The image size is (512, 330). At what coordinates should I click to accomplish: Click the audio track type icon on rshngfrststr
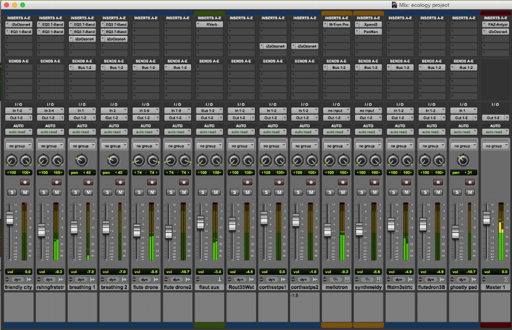tap(61, 280)
